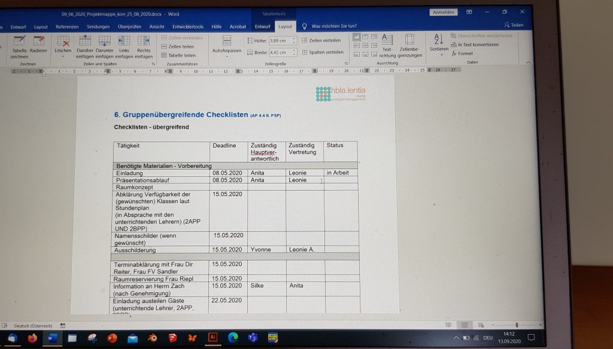Viewport: 613px width, 349px height.
Task: Insert a column with Links einfügen
Action: tap(124, 47)
